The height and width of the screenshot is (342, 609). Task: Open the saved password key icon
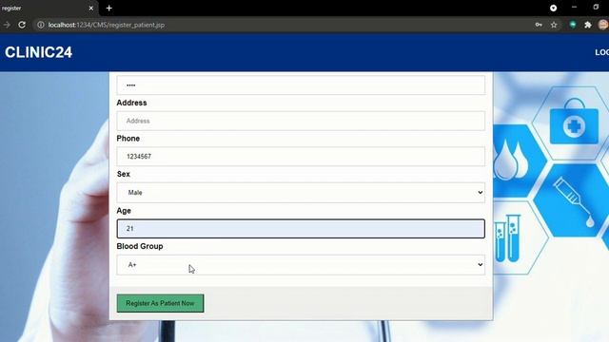tap(539, 25)
